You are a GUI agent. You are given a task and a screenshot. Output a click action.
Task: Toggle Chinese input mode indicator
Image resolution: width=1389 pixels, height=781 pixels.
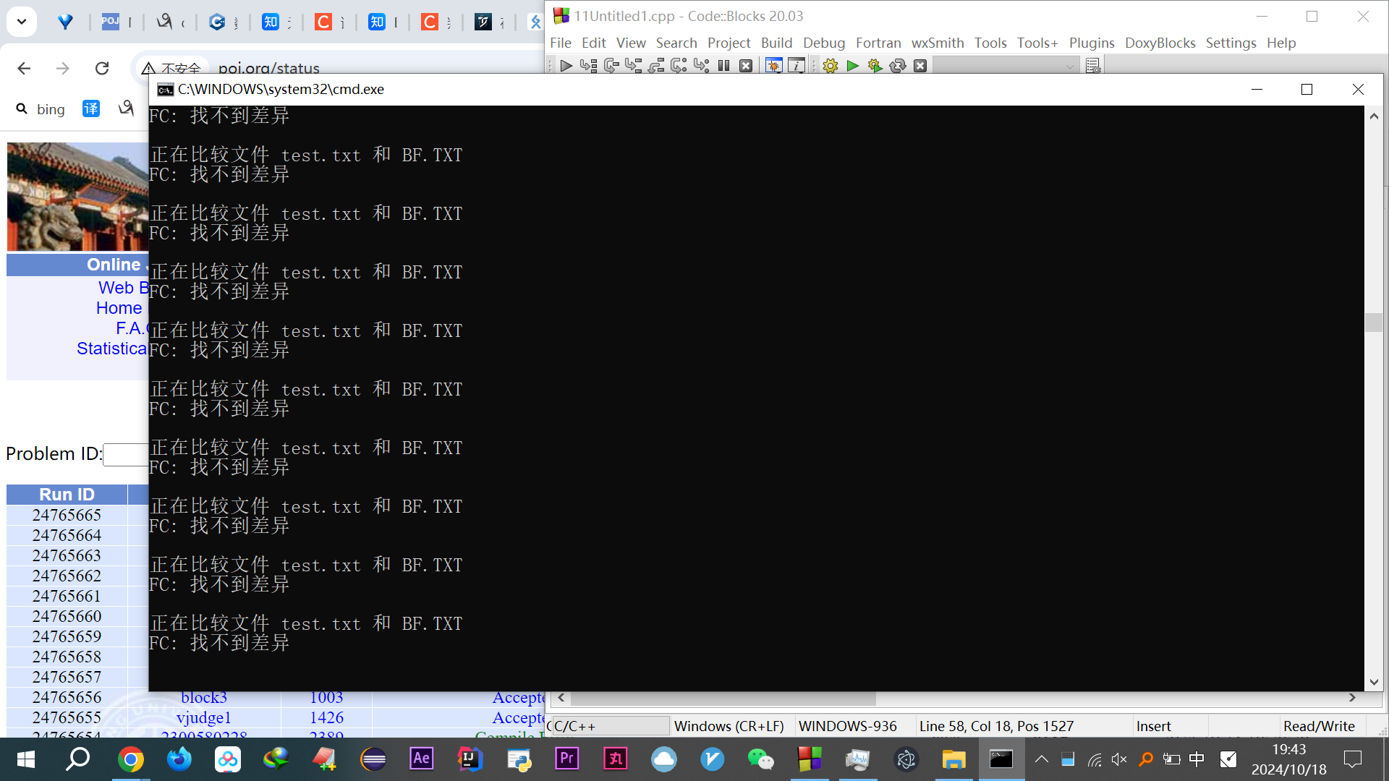point(1197,759)
